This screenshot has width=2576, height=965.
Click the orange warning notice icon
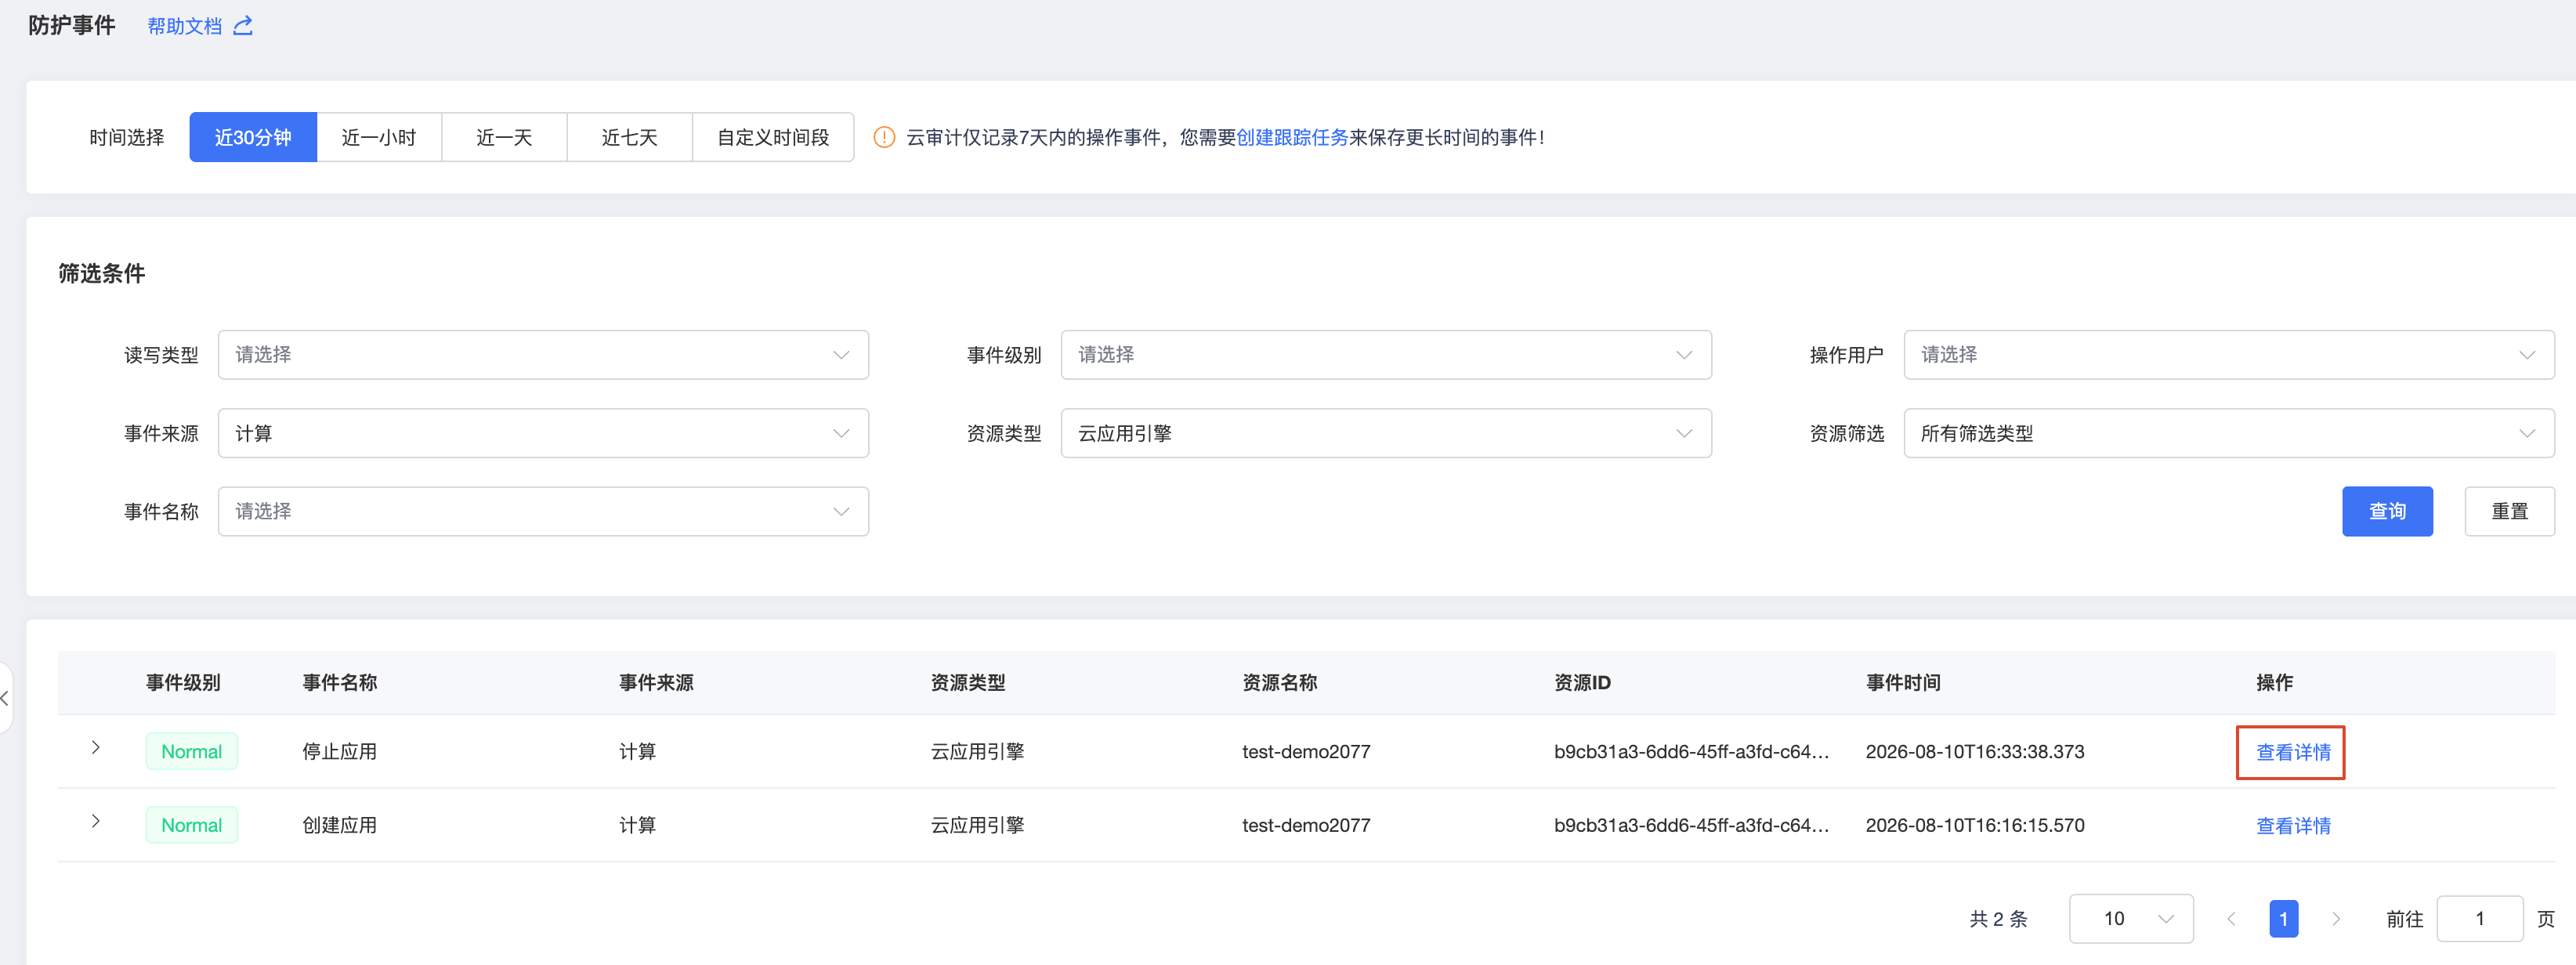[x=884, y=137]
